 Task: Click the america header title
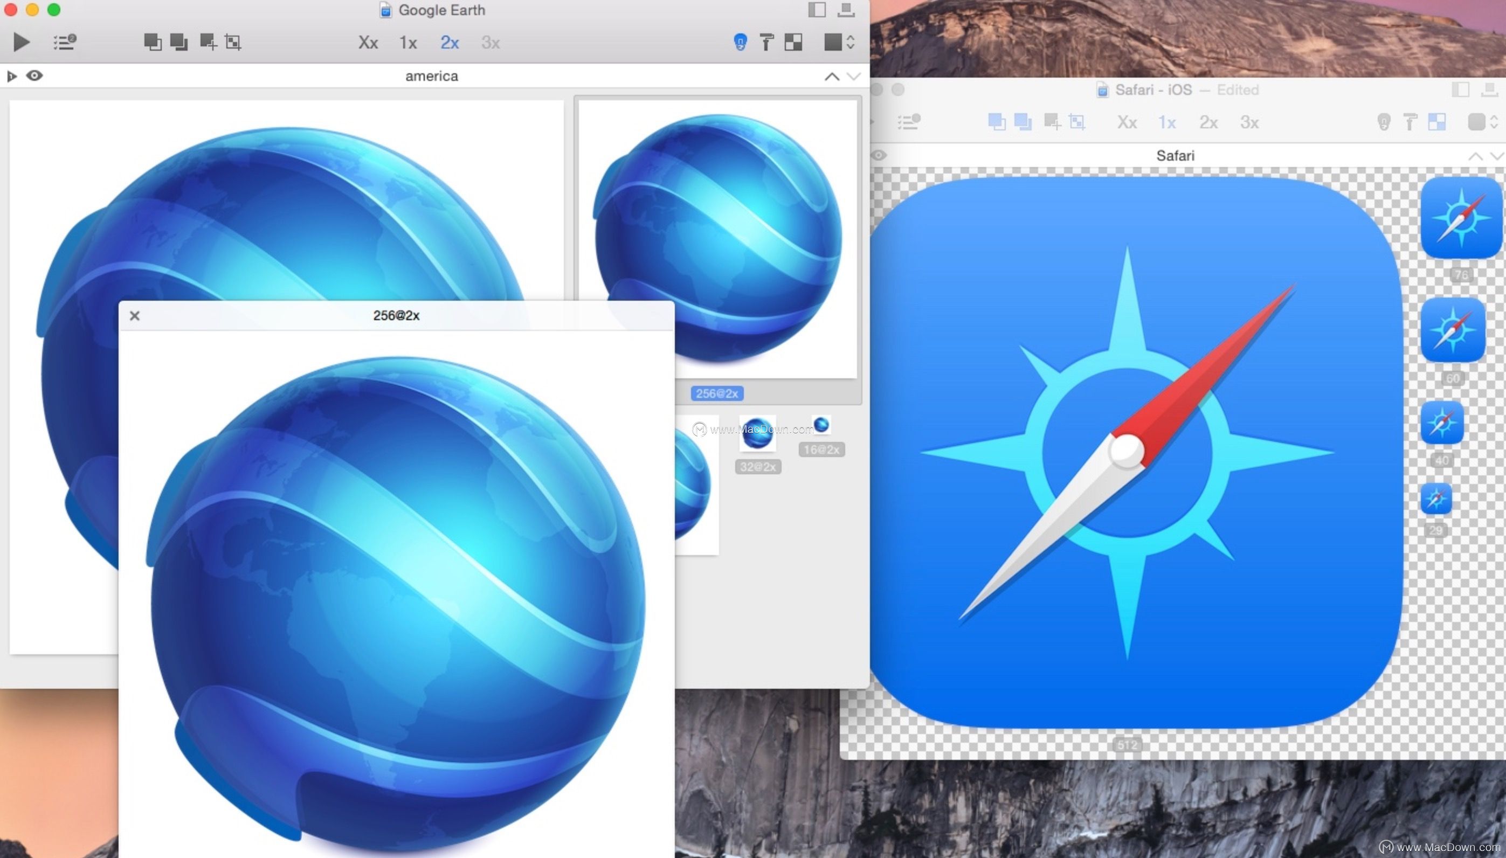(431, 76)
